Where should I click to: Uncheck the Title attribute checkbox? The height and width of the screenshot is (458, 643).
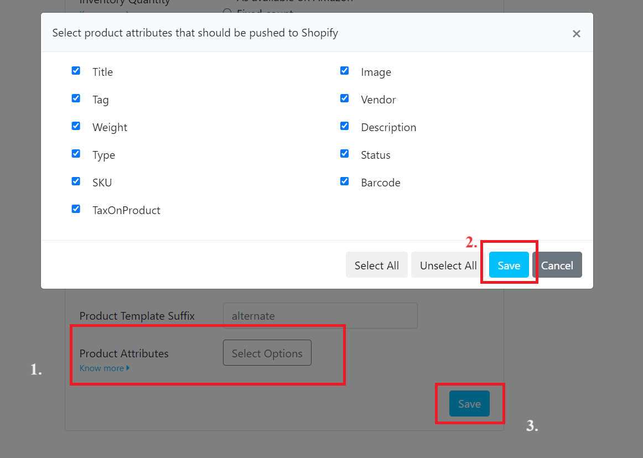click(76, 70)
